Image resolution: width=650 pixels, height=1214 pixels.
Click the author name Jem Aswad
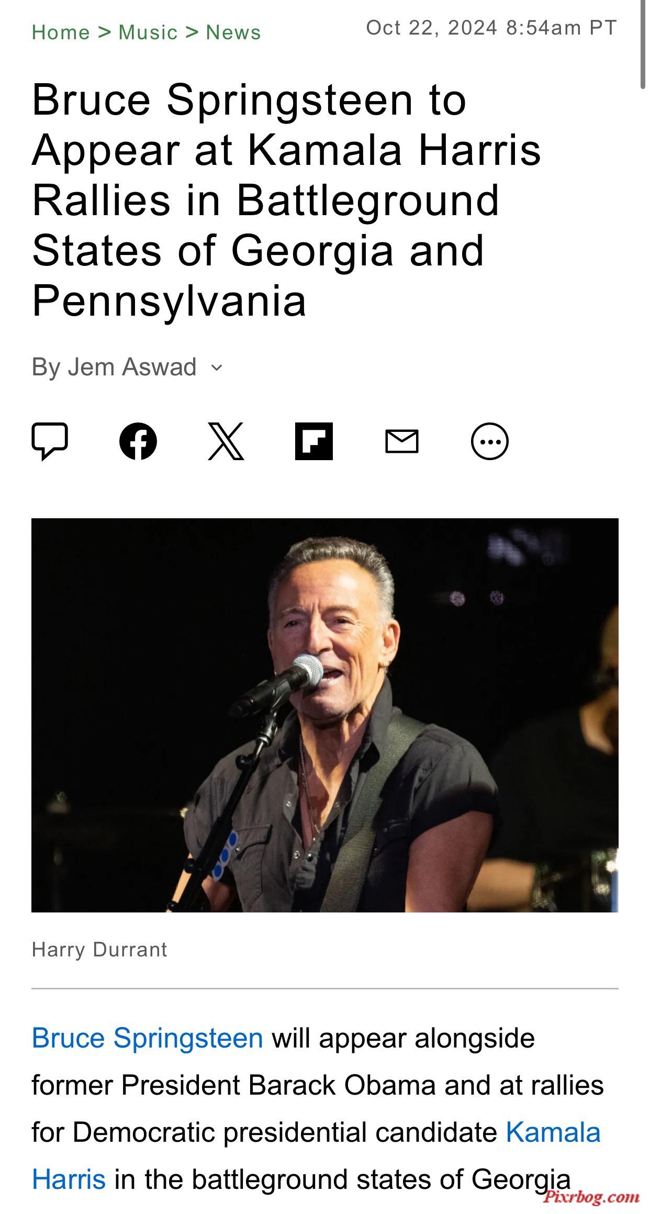(x=132, y=367)
